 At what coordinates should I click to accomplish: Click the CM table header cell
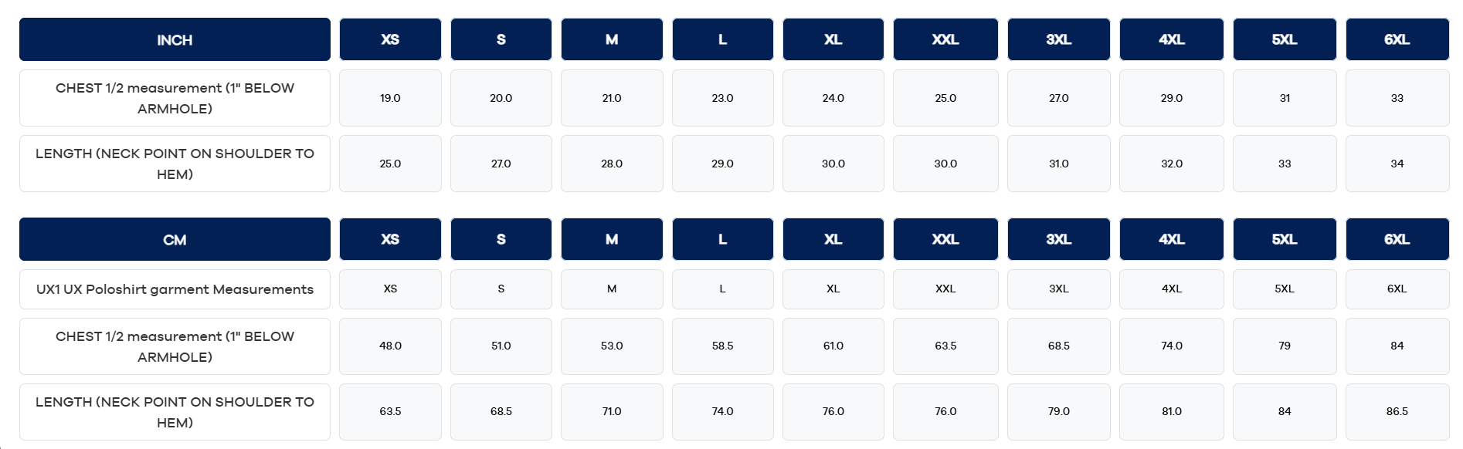pyautogui.click(x=175, y=240)
